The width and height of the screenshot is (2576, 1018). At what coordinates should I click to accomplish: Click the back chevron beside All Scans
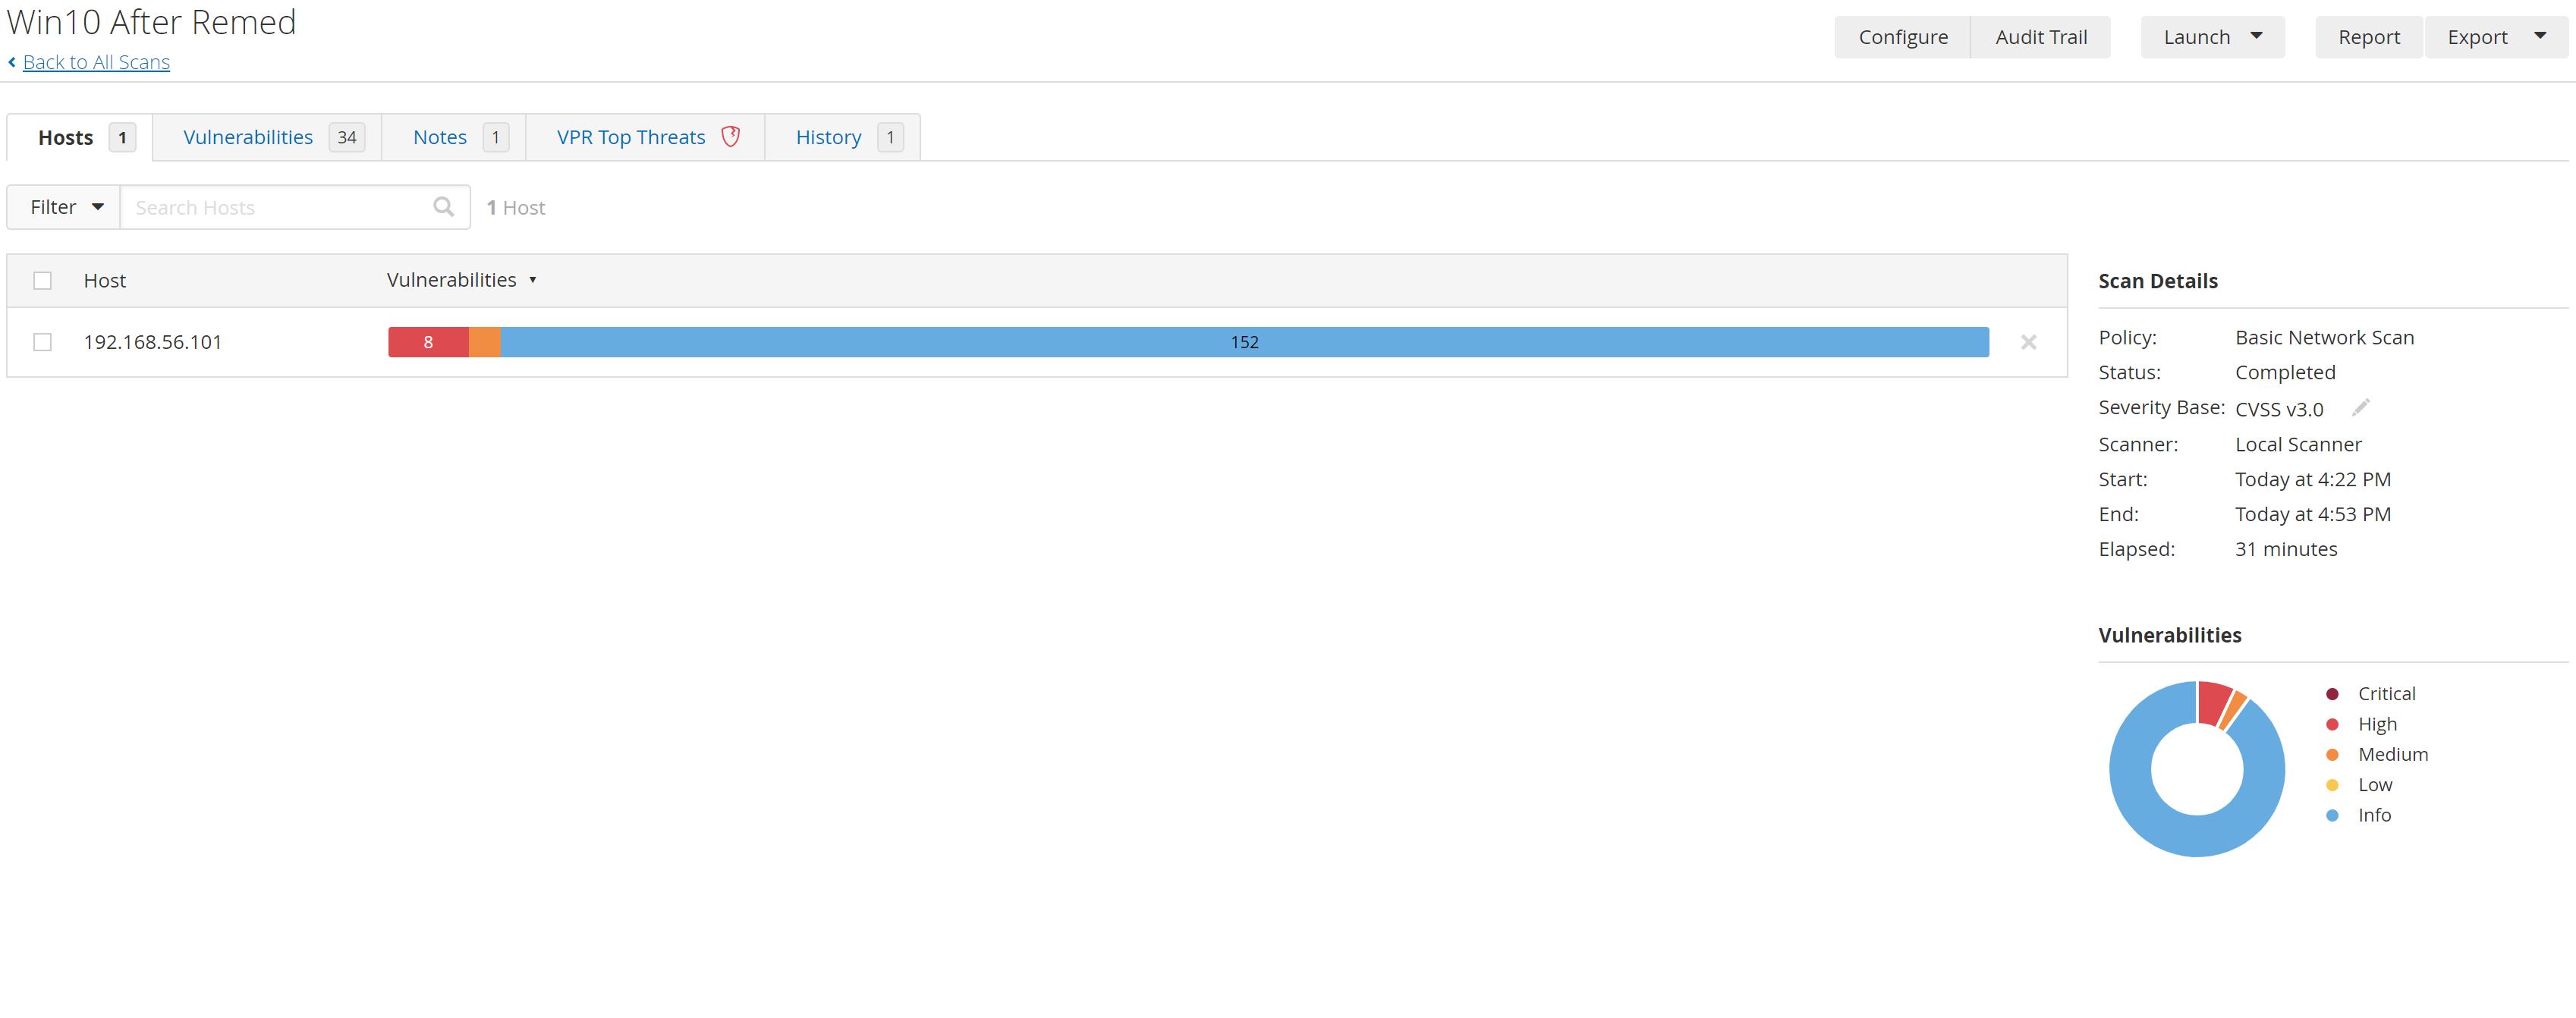pos(12,62)
